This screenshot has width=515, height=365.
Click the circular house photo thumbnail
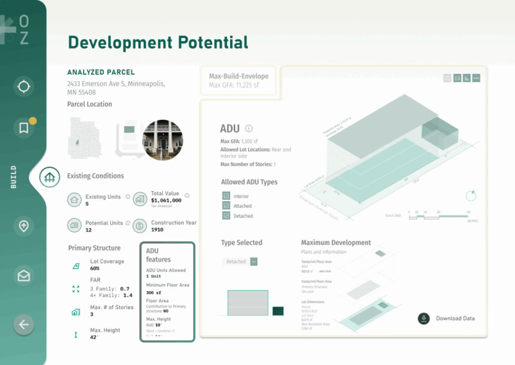pyautogui.click(x=162, y=139)
